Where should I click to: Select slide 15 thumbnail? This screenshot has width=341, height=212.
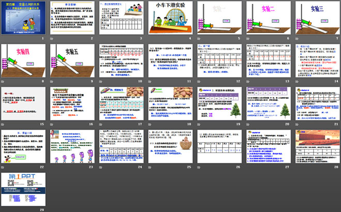pos(23,103)
